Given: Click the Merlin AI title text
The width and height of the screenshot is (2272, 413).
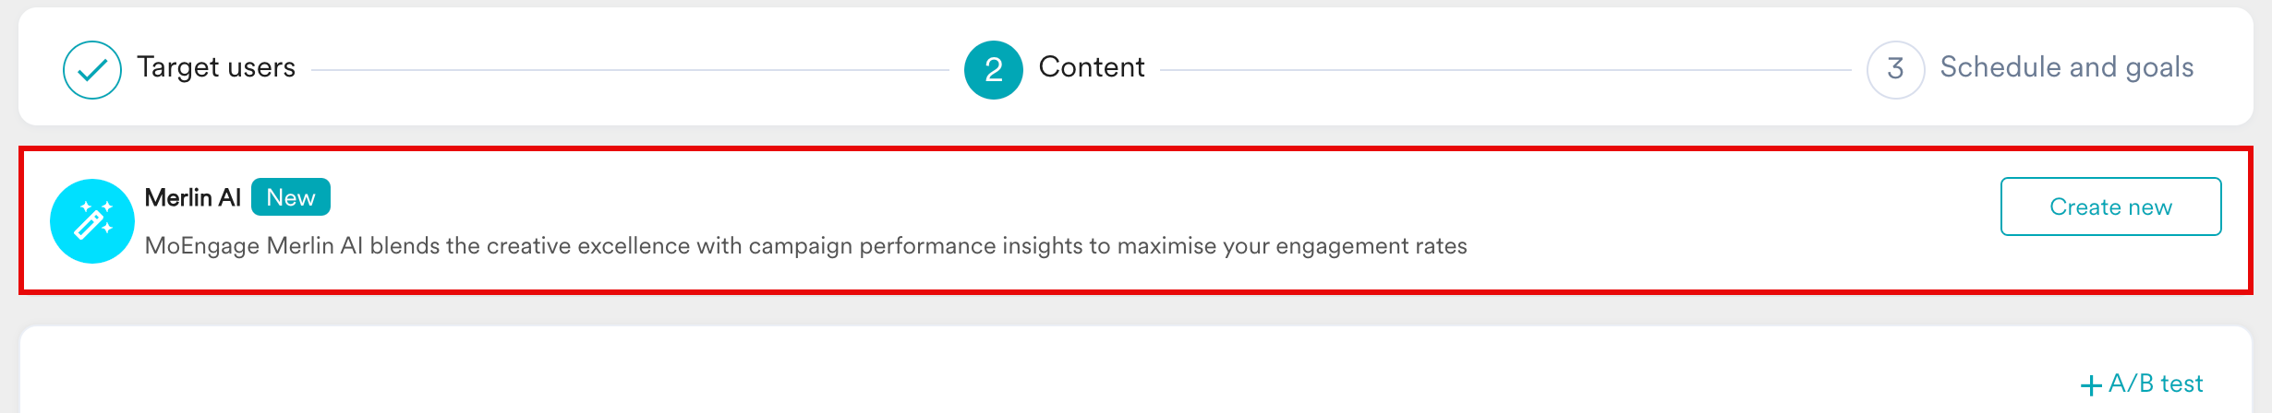Looking at the screenshot, I should (x=192, y=197).
